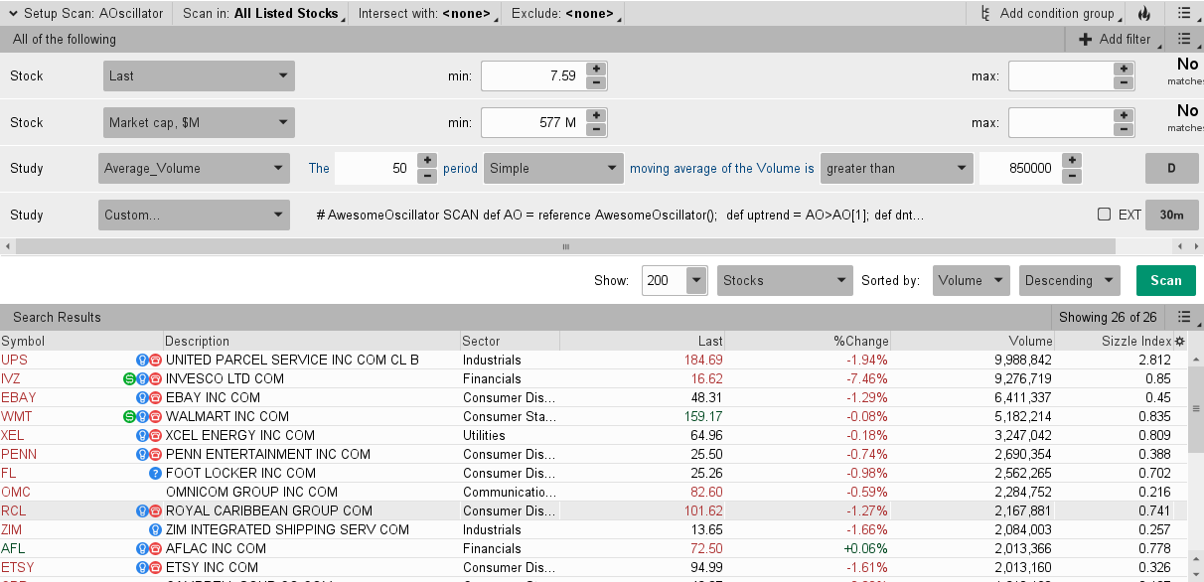
Task: Click the Market cap min 577 M field
Action: click(x=533, y=122)
